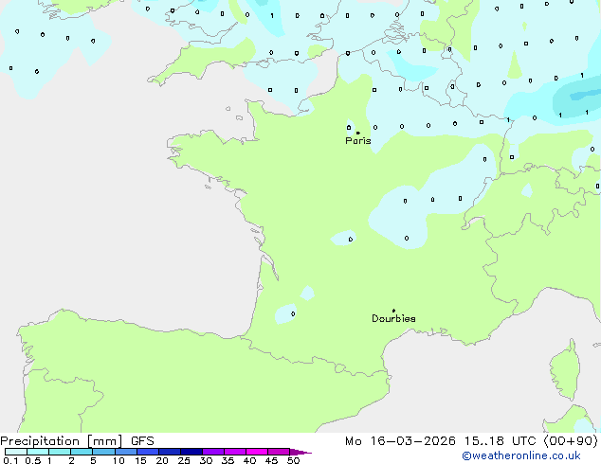Click the Dourbies city label
Screen dimensions: 601x464
click(393, 318)
